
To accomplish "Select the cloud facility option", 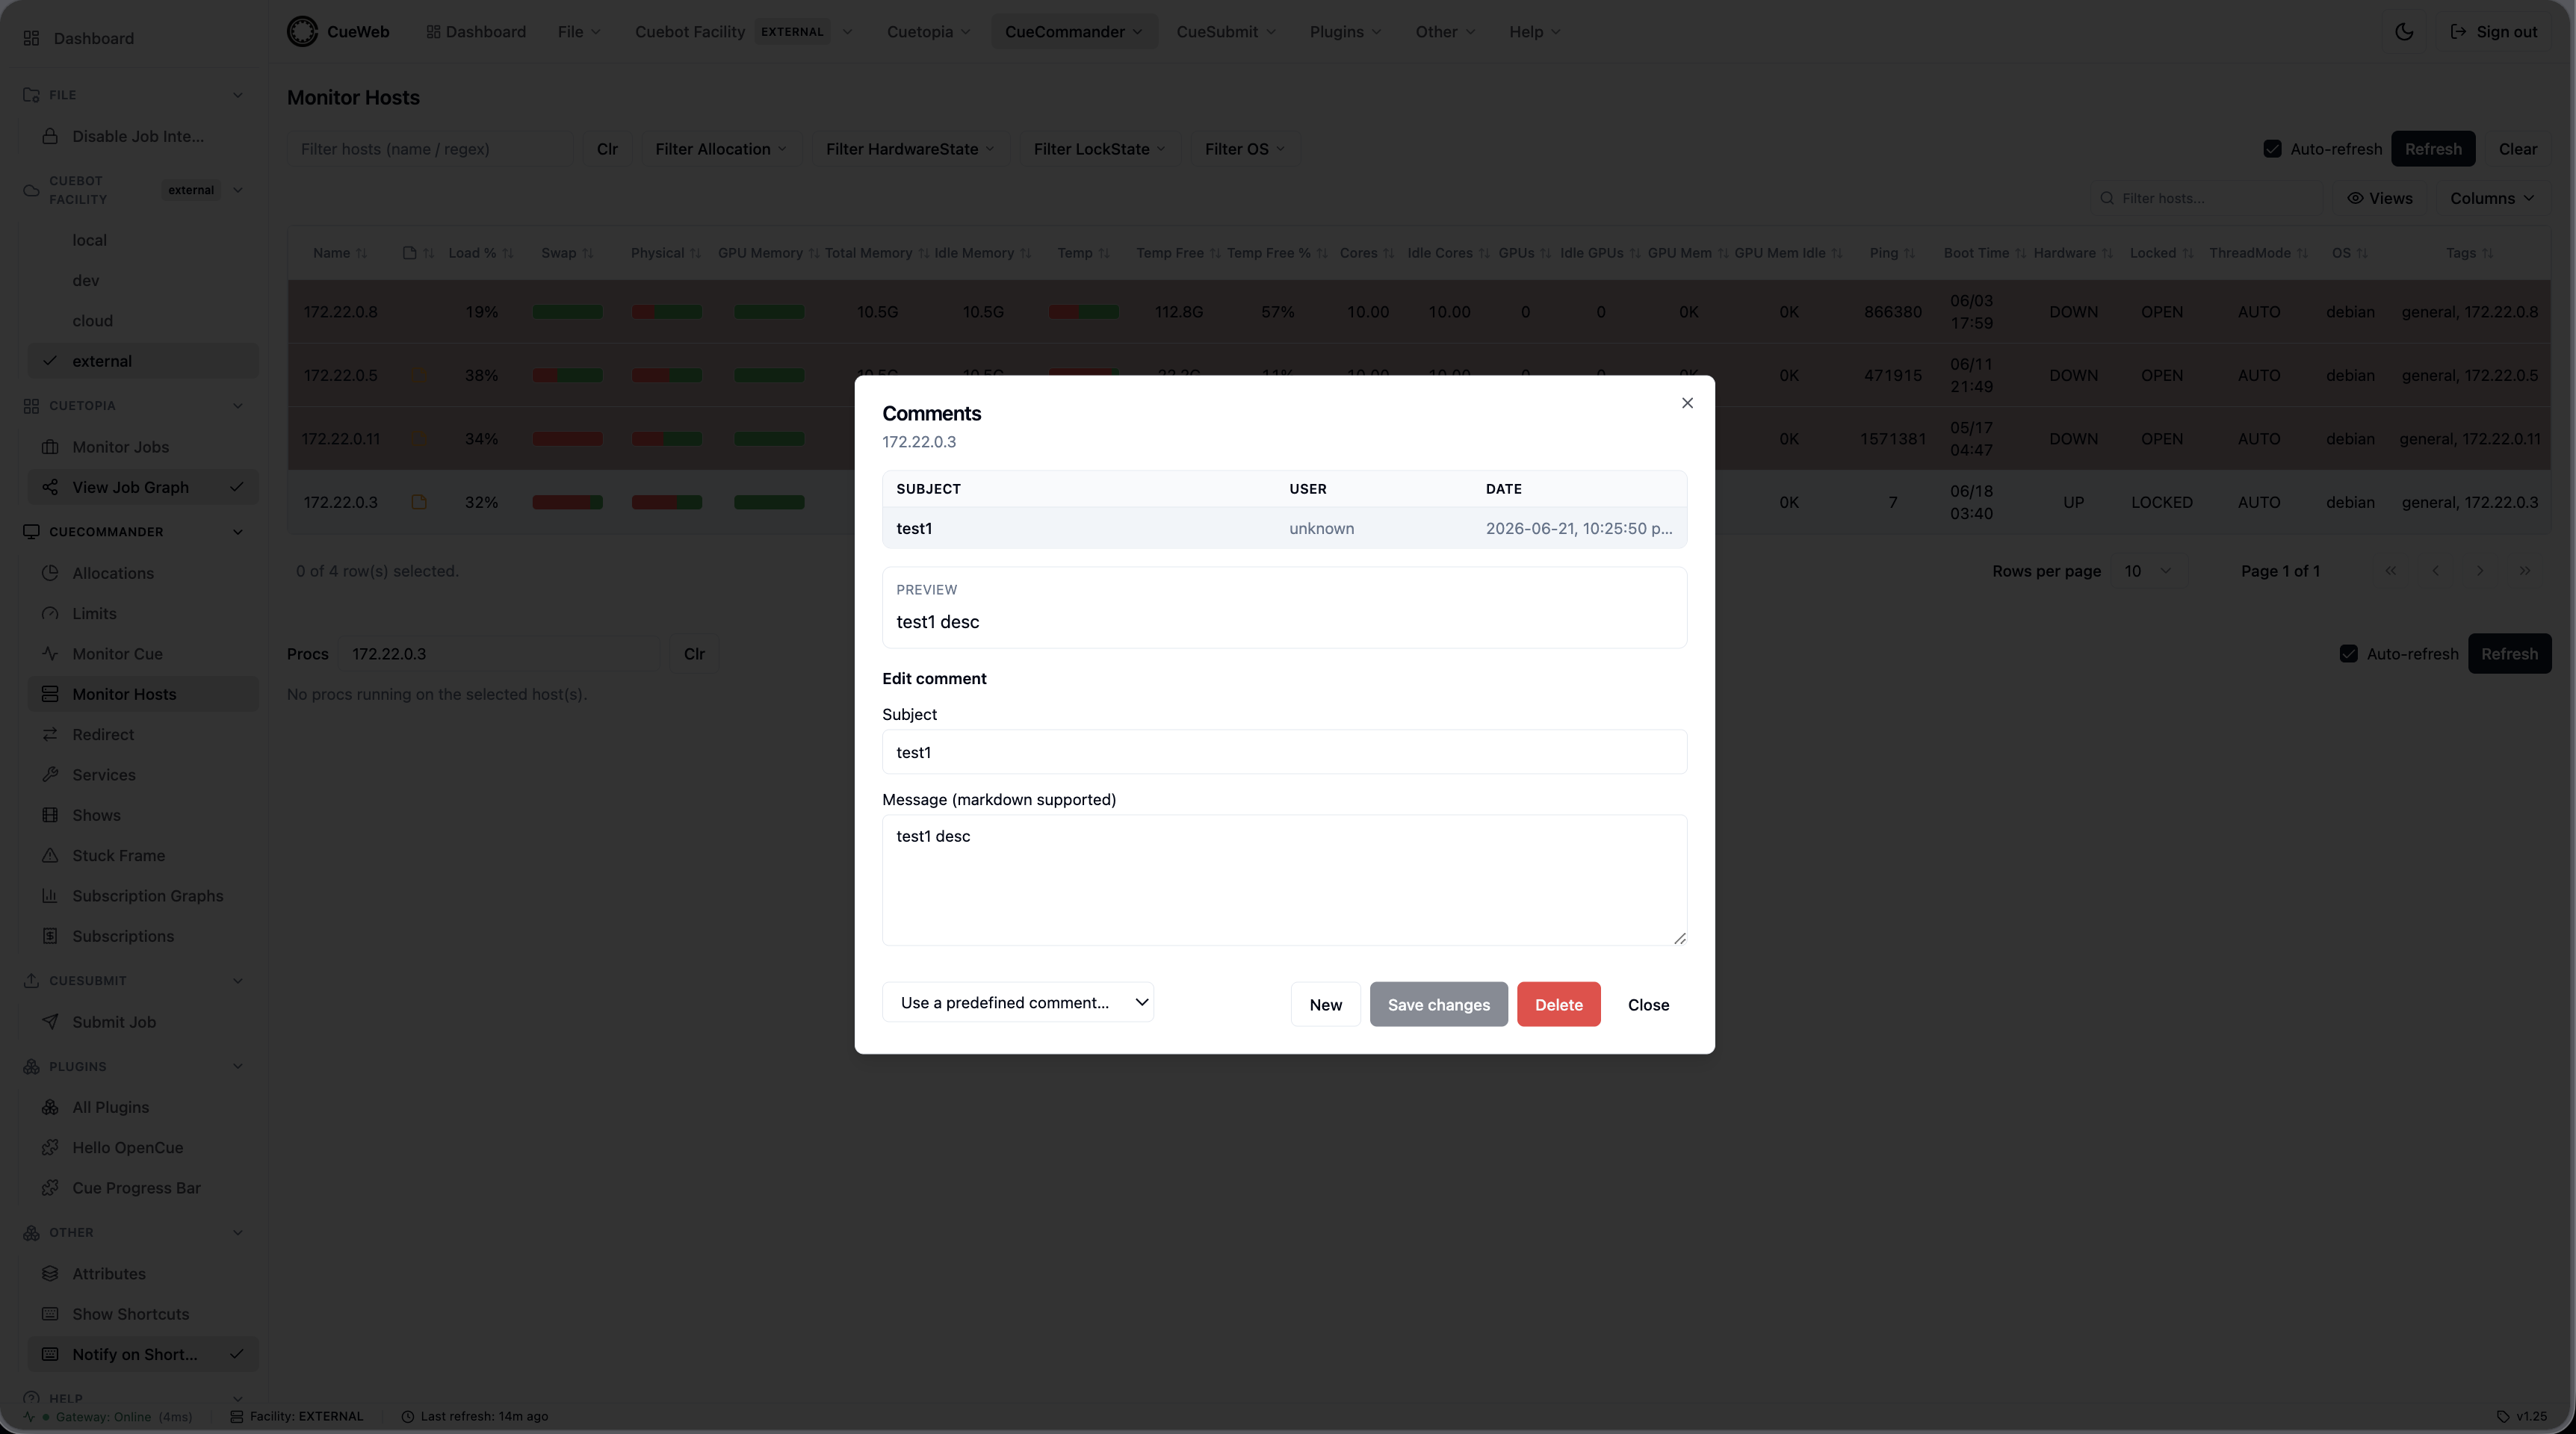I will click(143, 320).
